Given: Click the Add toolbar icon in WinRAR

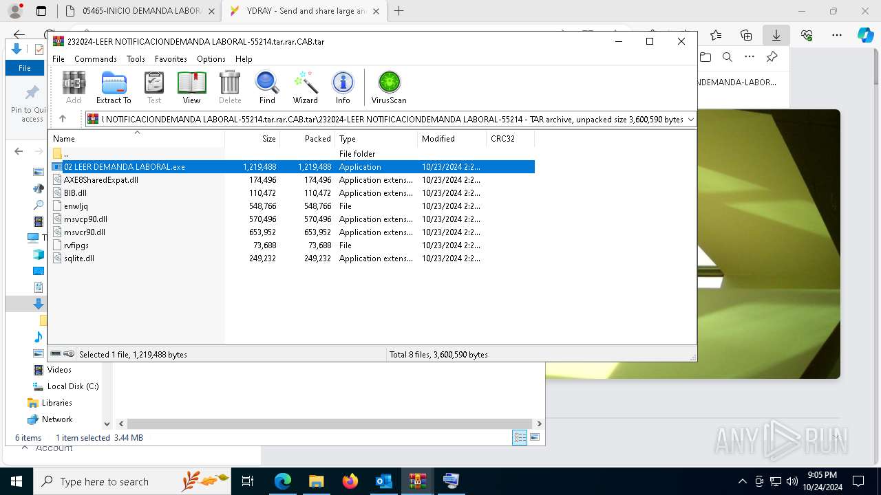Looking at the screenshot, I should click(x=74, y=87).
